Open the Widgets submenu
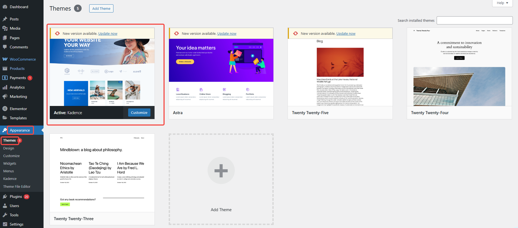Image resolution: width=518 pixels, height=228 pixels. 10,163
